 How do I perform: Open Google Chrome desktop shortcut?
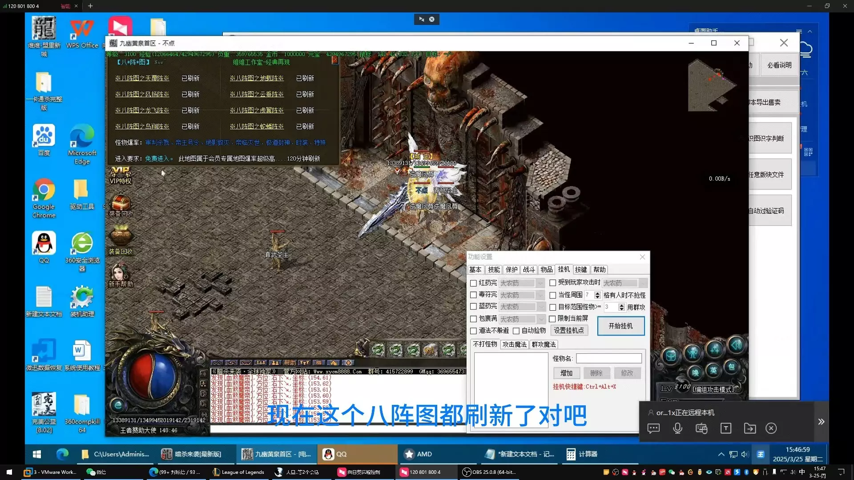pyautogui.click(x=44, y=198)
